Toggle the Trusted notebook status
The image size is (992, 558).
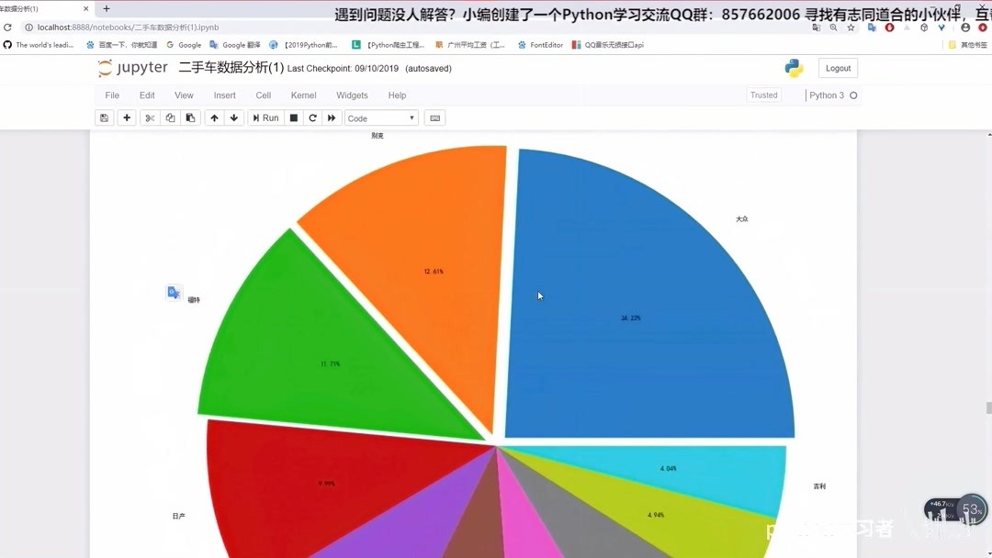[763, 95]
